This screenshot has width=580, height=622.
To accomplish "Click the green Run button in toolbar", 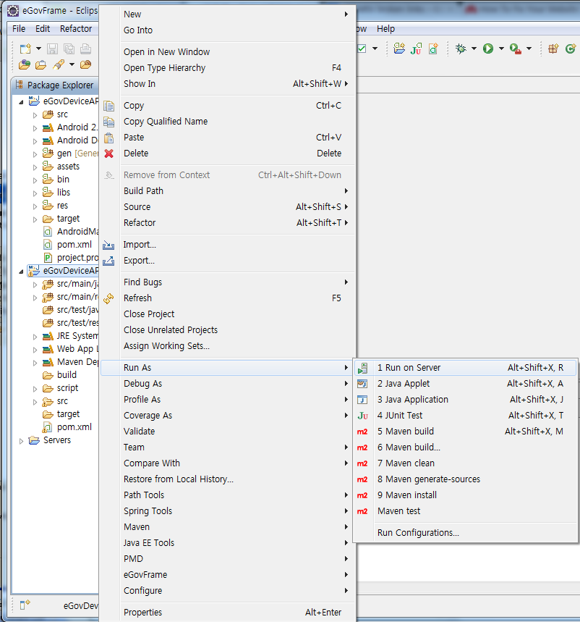I will [x=488, y=49].
